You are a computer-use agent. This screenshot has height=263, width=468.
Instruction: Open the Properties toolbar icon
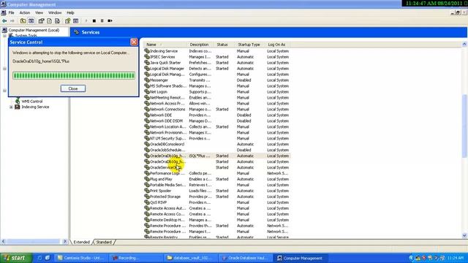click(41, 21)
